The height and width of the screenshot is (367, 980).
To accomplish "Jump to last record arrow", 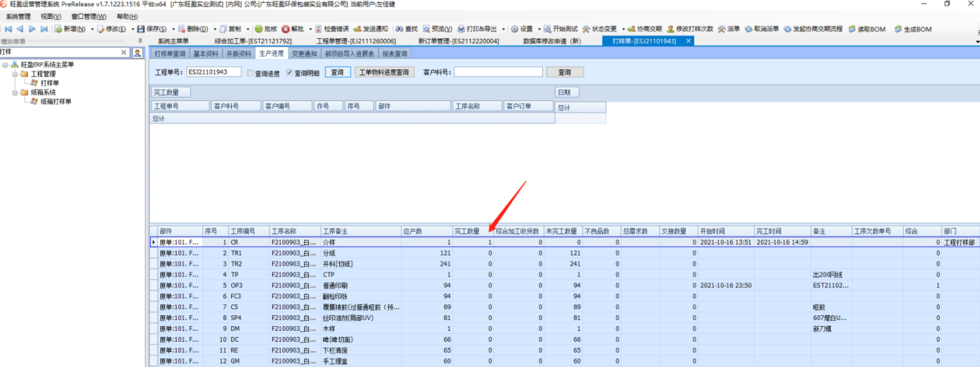I will coord(44,29).
